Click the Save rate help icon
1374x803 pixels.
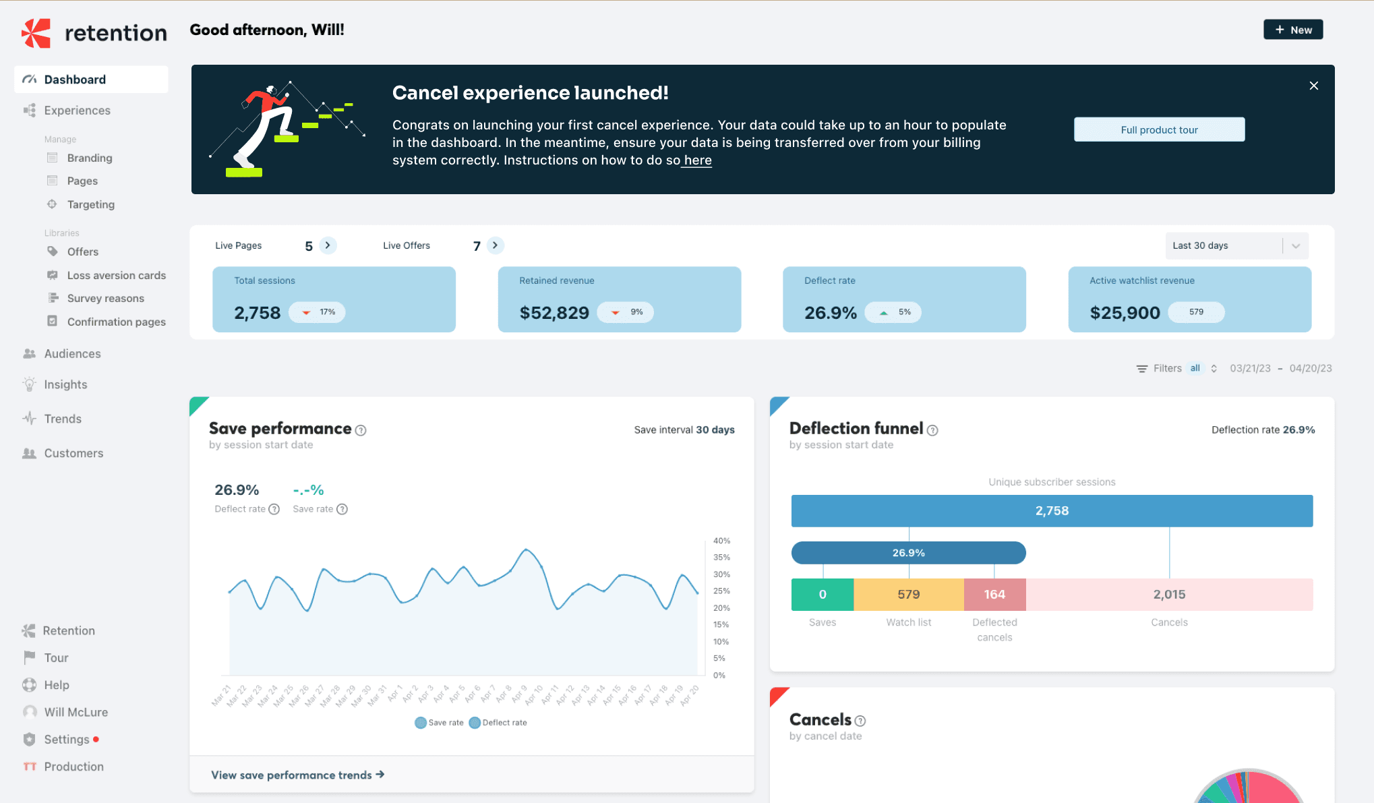pos(342,509)
